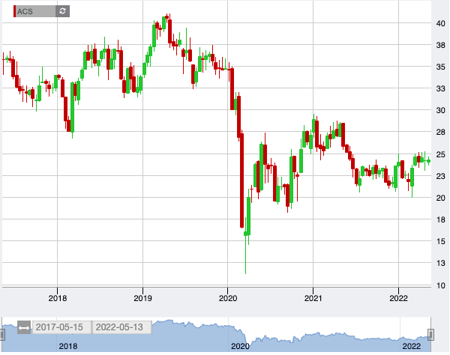Image resolution: width=450 pixels, height=355 pixels.
Task: Click the March 2020 low green candlestick
Action: (x=246, y=234)
